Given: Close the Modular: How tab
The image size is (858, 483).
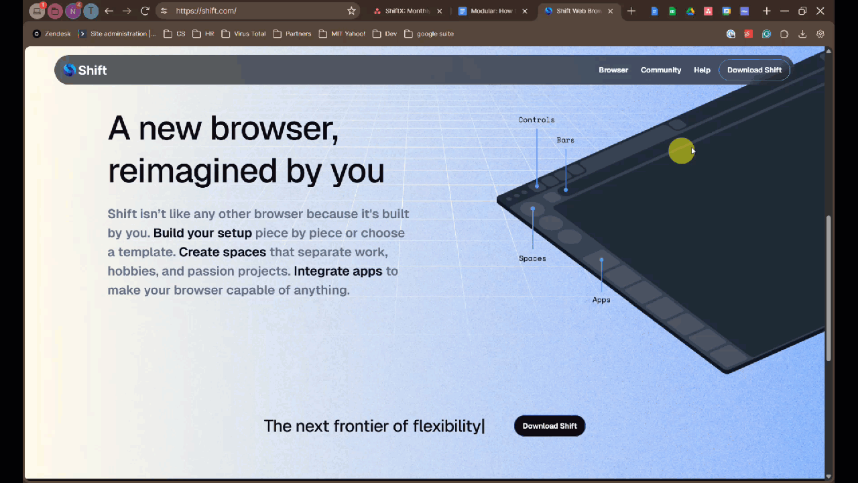Looking at the screenshot, I should click(x=525, y=11).
